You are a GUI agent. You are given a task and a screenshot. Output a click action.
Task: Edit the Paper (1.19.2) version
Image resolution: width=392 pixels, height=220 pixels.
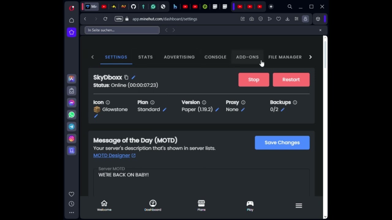[217, 109]
